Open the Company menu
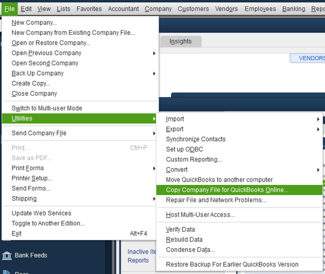Image resolution: width=325 pixels, height=274 pixels. [x=158, y=9]
